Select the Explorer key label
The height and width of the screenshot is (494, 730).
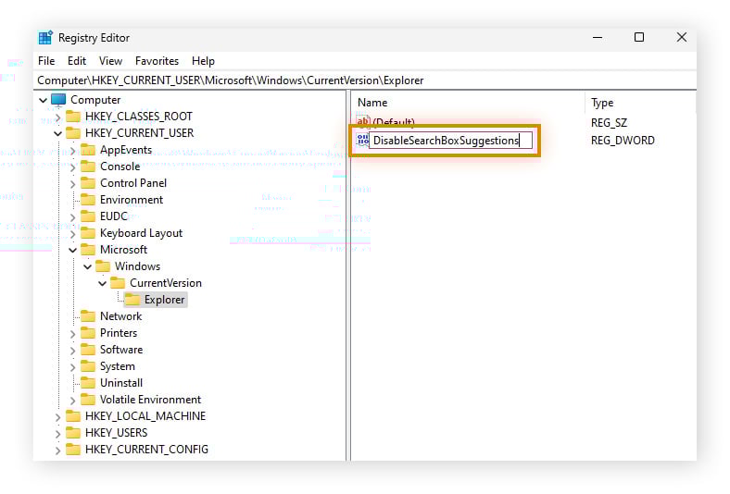164,300
